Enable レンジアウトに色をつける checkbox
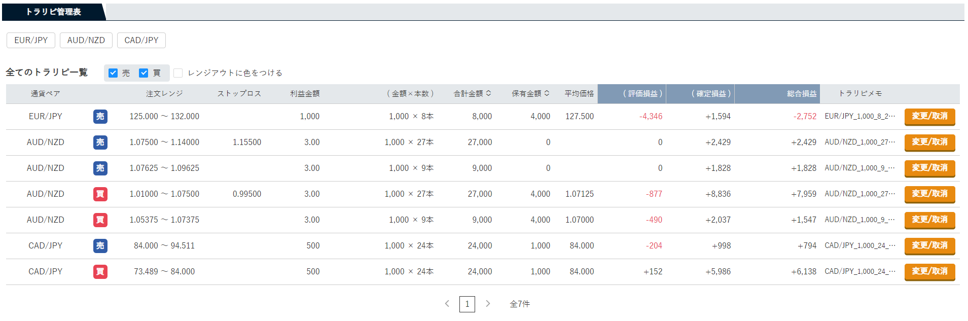The height and width of the screenshot is (321, 968). point(178,73)
